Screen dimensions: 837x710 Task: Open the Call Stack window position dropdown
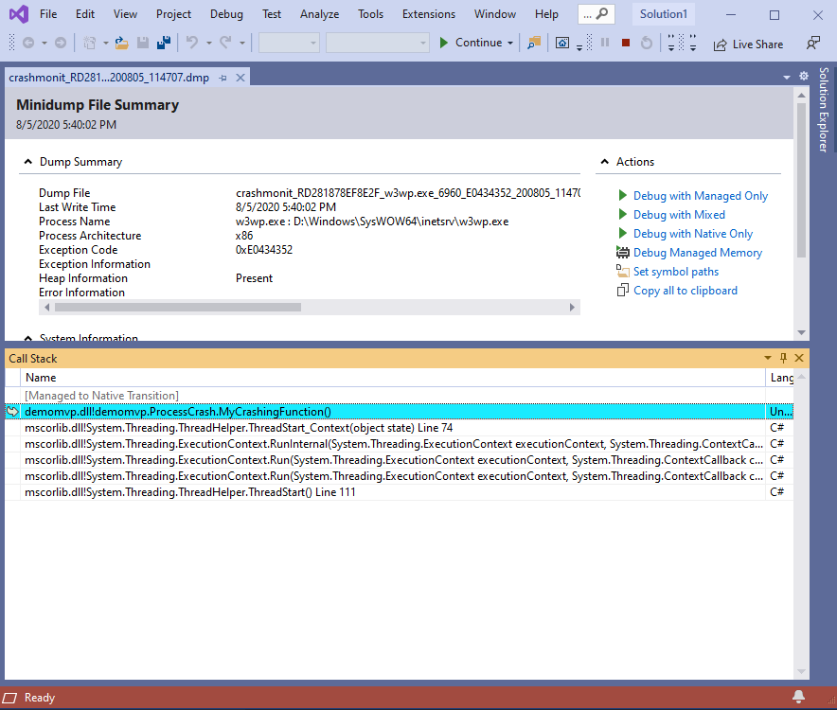[x=767, y=358]
